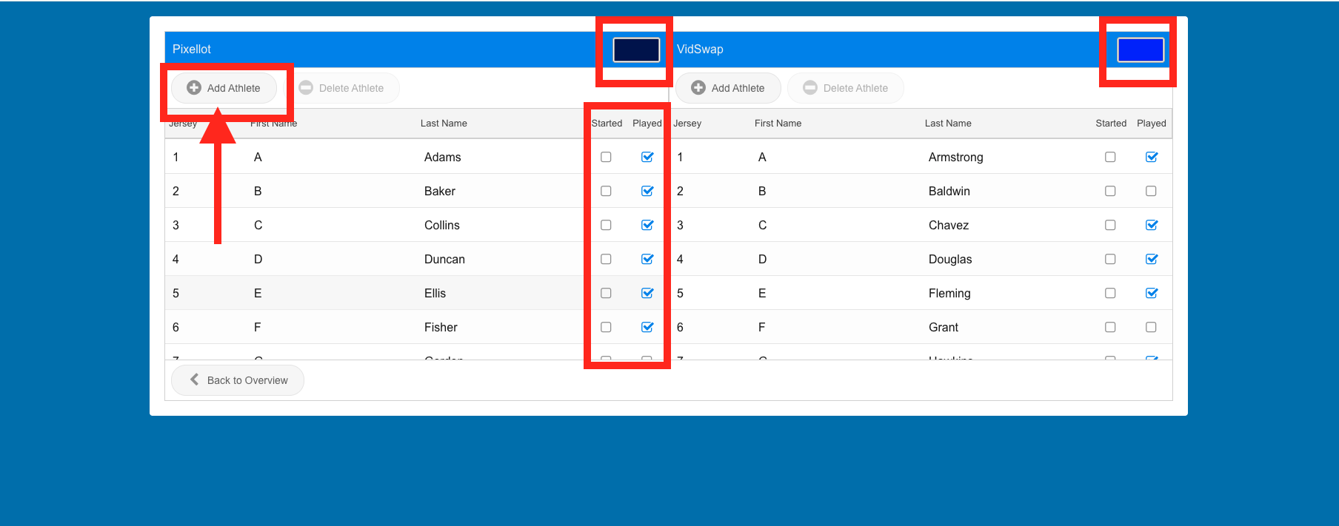Sort Pixellot table by Last Name header

click(x=444, y=124)
